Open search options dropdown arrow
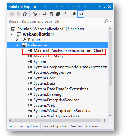 (x=111, y=22)
